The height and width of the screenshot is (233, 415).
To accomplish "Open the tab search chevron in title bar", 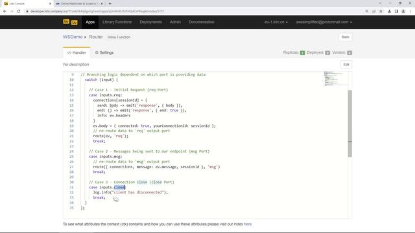I will click(380, 3).
